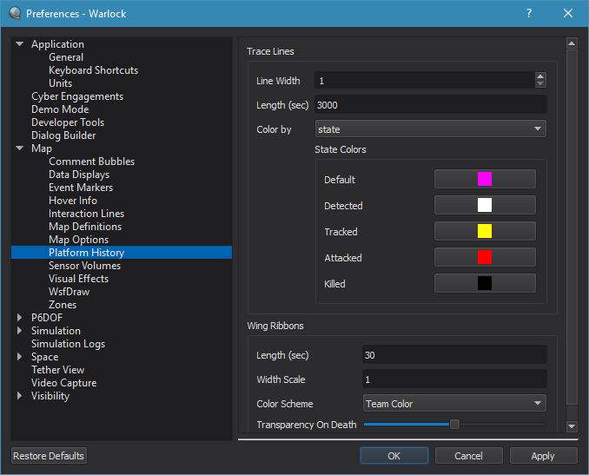The width and height of the screenshot is (589, 475).
Task: Select Cyber Engagements in the tree
Action: pos(77,96)
